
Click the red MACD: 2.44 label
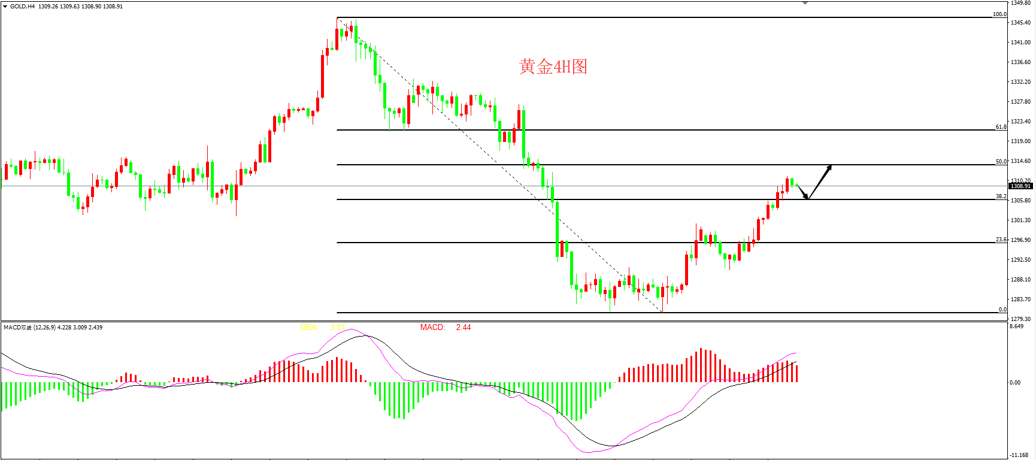coord(446,328)
